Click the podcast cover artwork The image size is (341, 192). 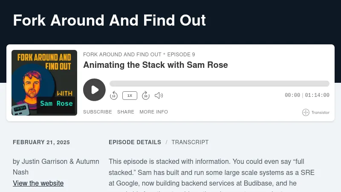(44, 83)
